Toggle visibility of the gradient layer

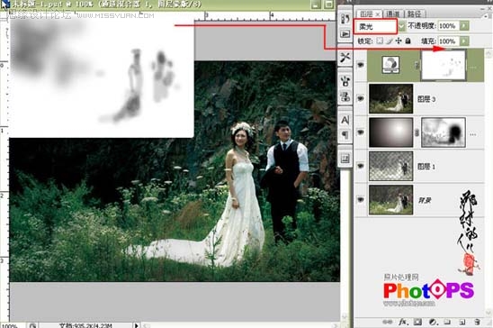click(361, 132)
